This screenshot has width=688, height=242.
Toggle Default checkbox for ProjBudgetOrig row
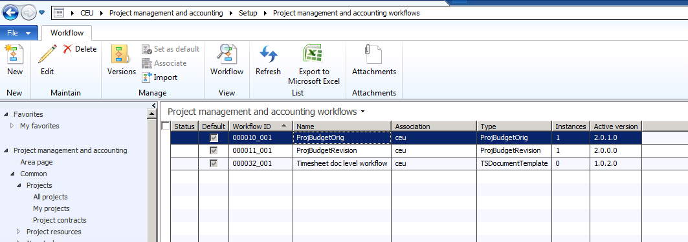click(x=214, y=138)
